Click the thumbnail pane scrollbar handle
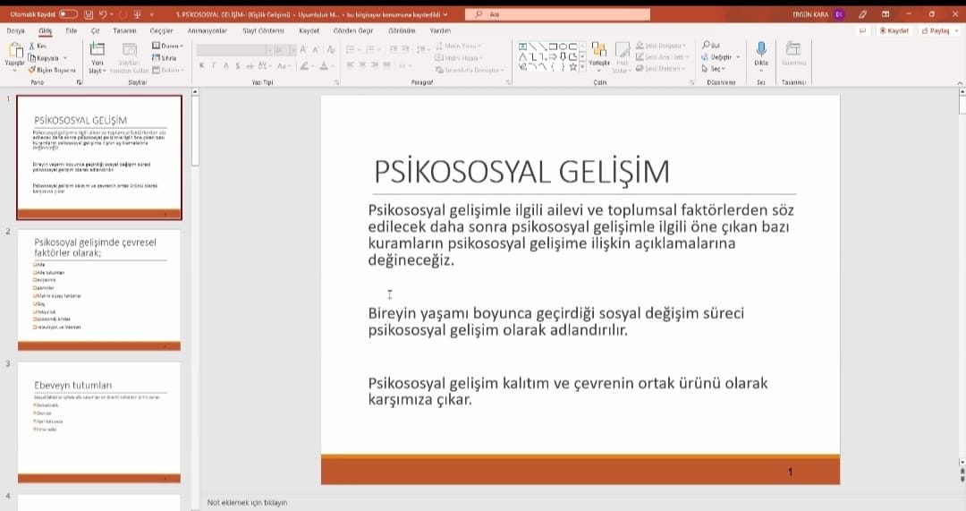The image size is (966, 511). (195, 131)
